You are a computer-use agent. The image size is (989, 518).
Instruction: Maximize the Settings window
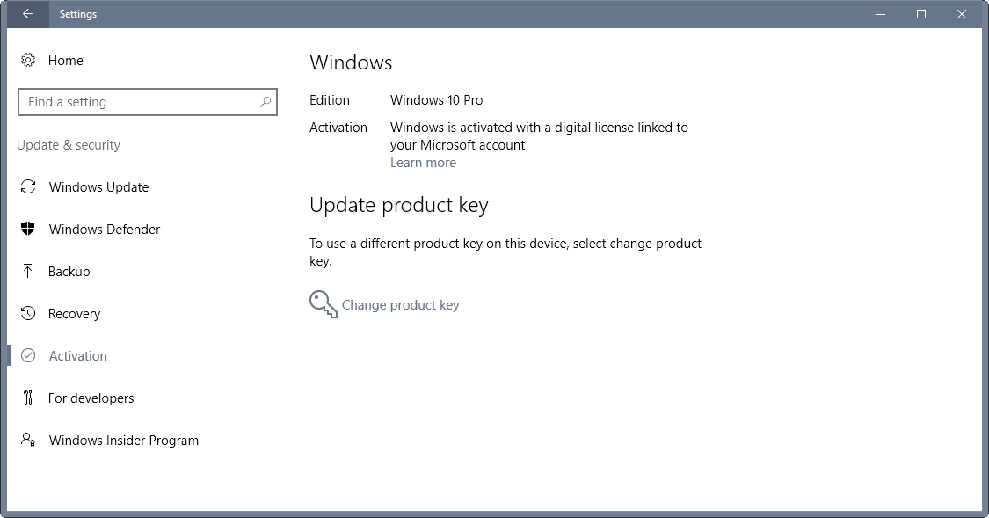[x=921, y=14]
